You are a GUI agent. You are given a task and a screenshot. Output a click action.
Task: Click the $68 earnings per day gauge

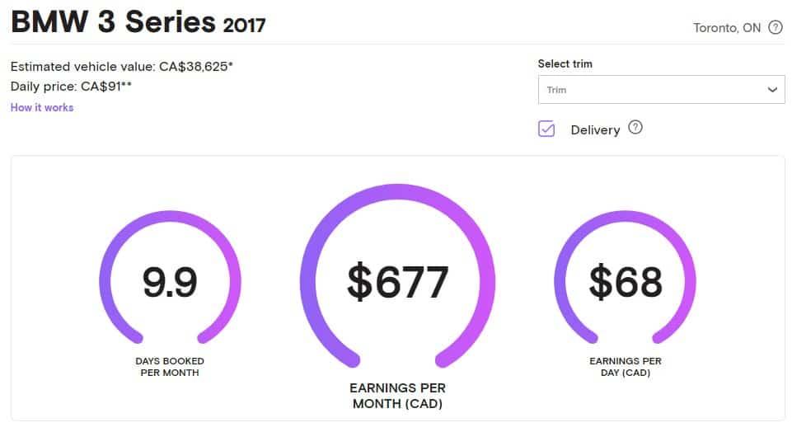tap(626, 277)
